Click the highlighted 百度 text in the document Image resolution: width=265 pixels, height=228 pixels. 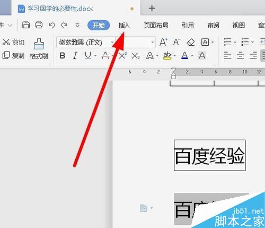click(x=192, y=209)
